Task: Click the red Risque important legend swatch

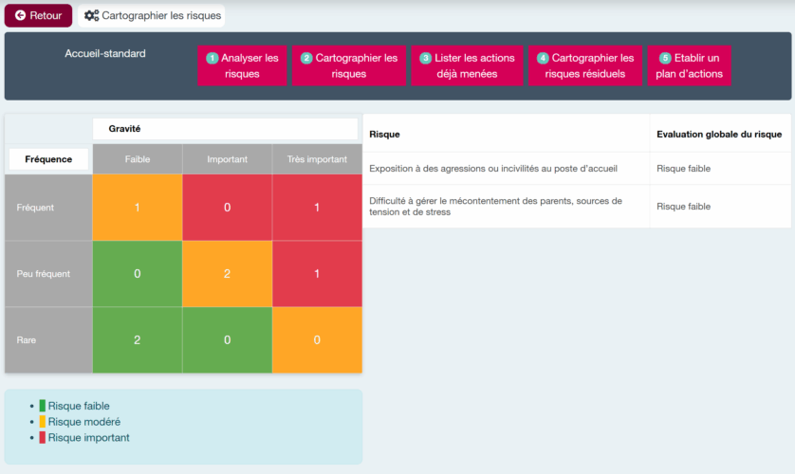Action: point(42,438)
